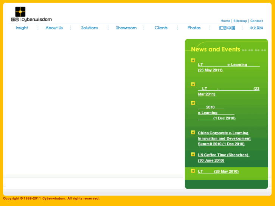Open the Sitemap link
The image size is (275, 206).
pyautogui.click(x=240, y=21)
